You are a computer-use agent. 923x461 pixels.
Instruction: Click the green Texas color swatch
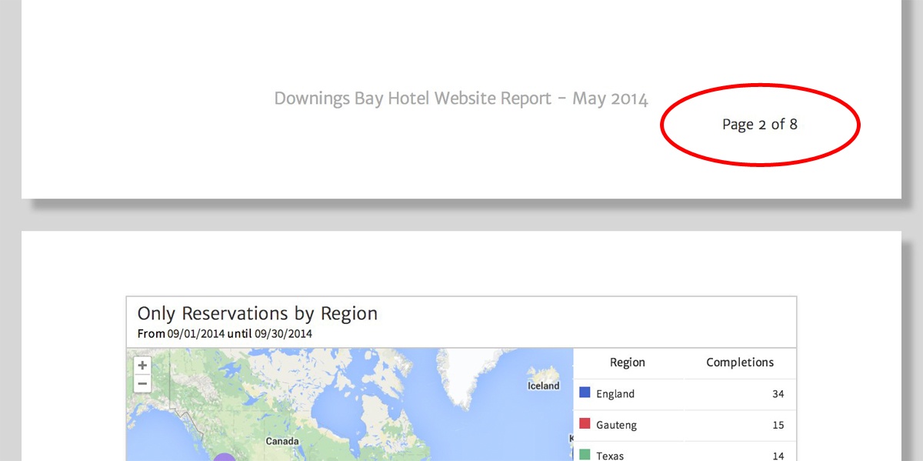pos(585,455)
